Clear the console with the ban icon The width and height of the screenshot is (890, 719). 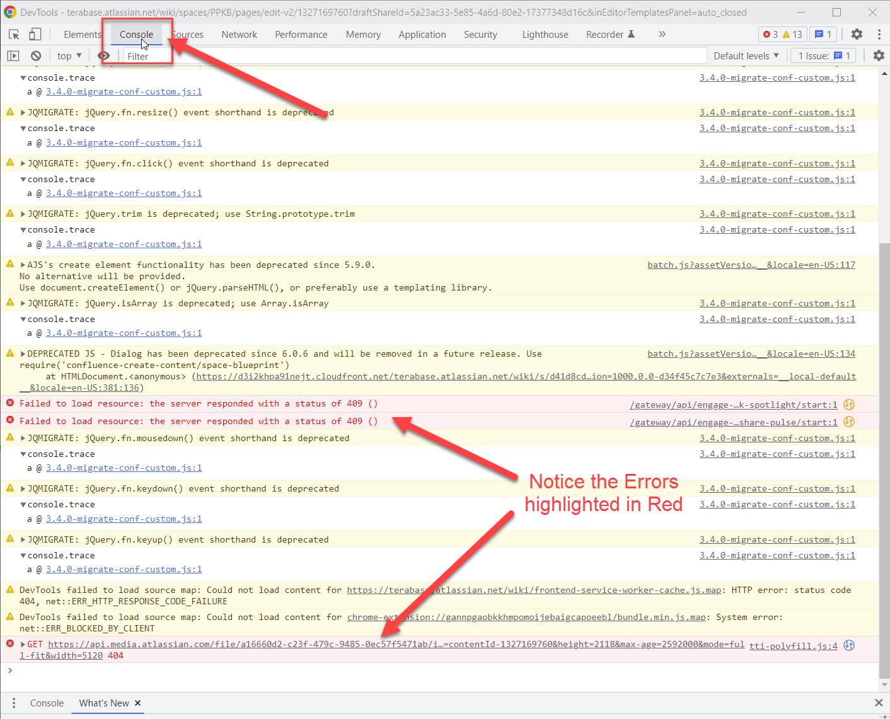pos(36,55)
